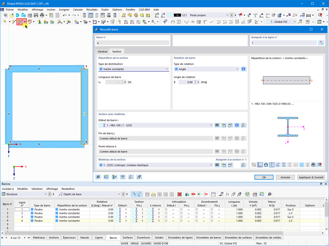The image size is (329, 246).
Task: Switch to the Sections table tab
Action: coord(54,238)
